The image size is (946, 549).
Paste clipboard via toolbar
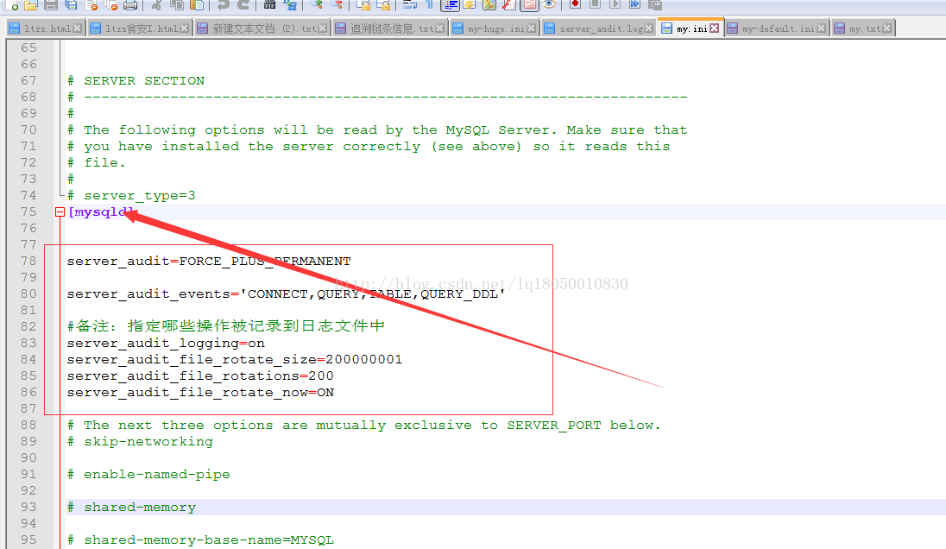(197, 5)
